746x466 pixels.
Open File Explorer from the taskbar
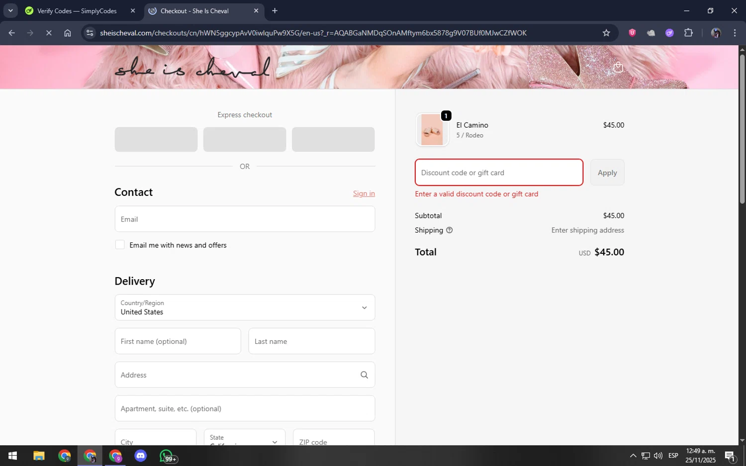(x=39, y=456)
